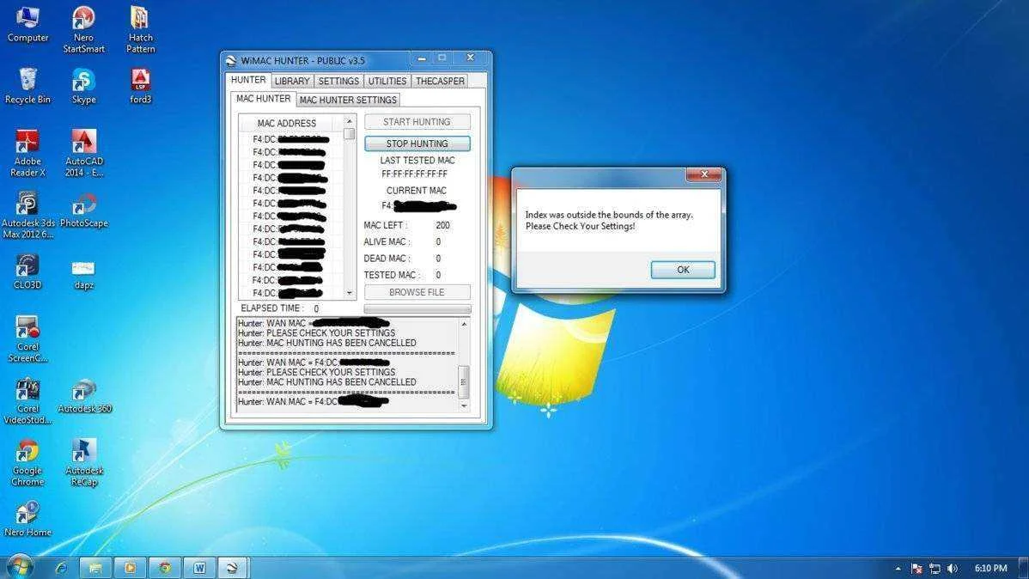Open the ford3 LSP file icon
The image size is (1029, 579).
pyautogui.click(x=141, y=86)
